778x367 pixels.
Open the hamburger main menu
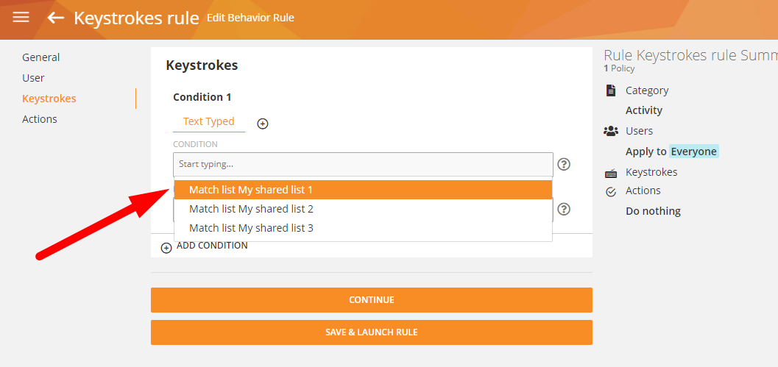click(x=21, y=17)
